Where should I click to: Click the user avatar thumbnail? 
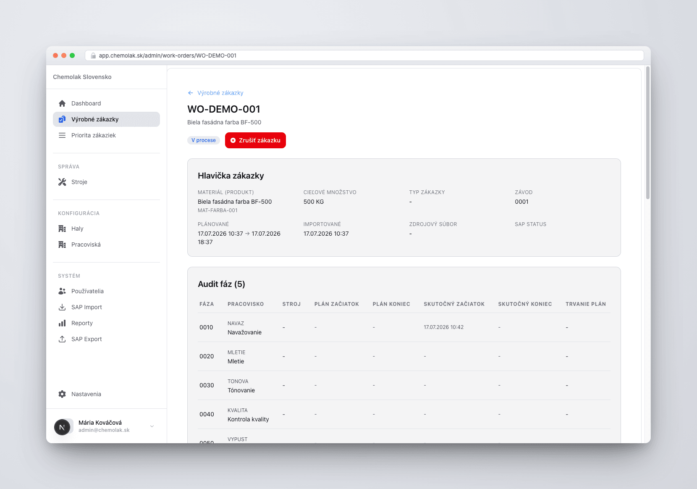coord(62,427)
